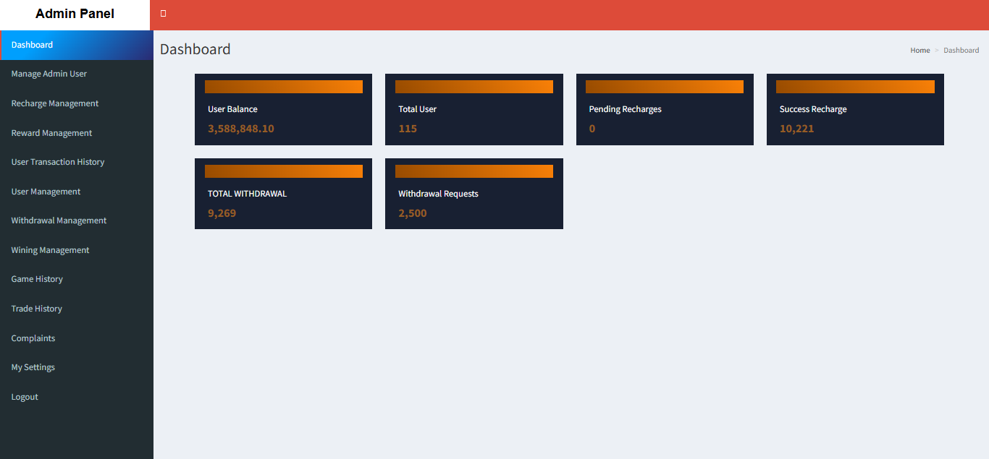Open Wining Management section

(51, 250)
